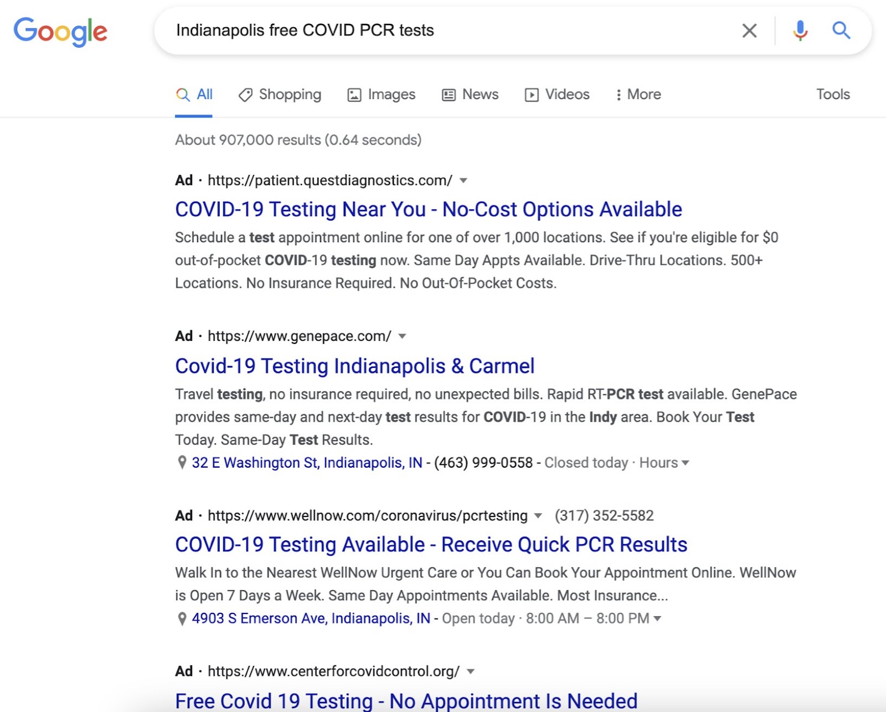Open dropdown arrow next to centerforcovidcontrol URL
This screenshot has height=712, width=886.
pos(471,672)
